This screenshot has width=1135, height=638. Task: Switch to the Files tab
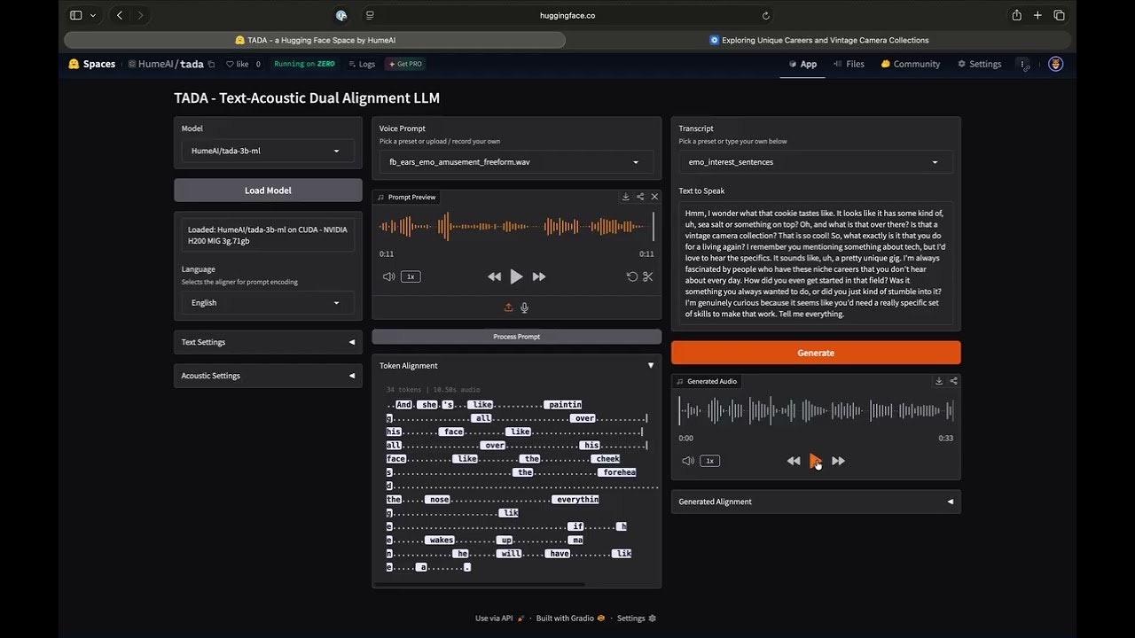click(x=848, y=64)
